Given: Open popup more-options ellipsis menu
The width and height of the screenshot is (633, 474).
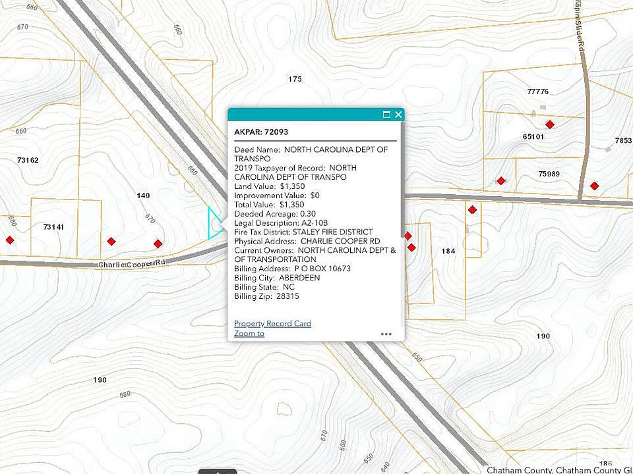Looking at the screenshot, I should [386, 334].
